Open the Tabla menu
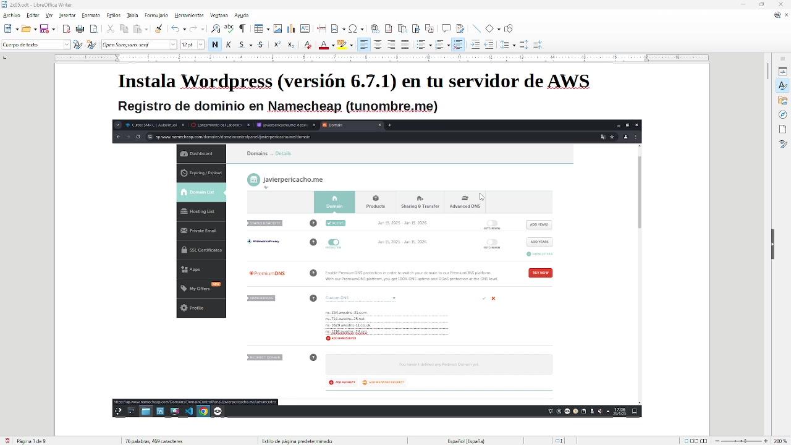791x445 pixels. coord(132,15)
